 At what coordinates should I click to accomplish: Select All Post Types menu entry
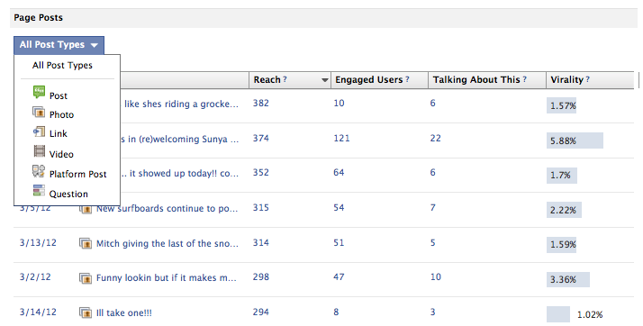tap(62, 65)
